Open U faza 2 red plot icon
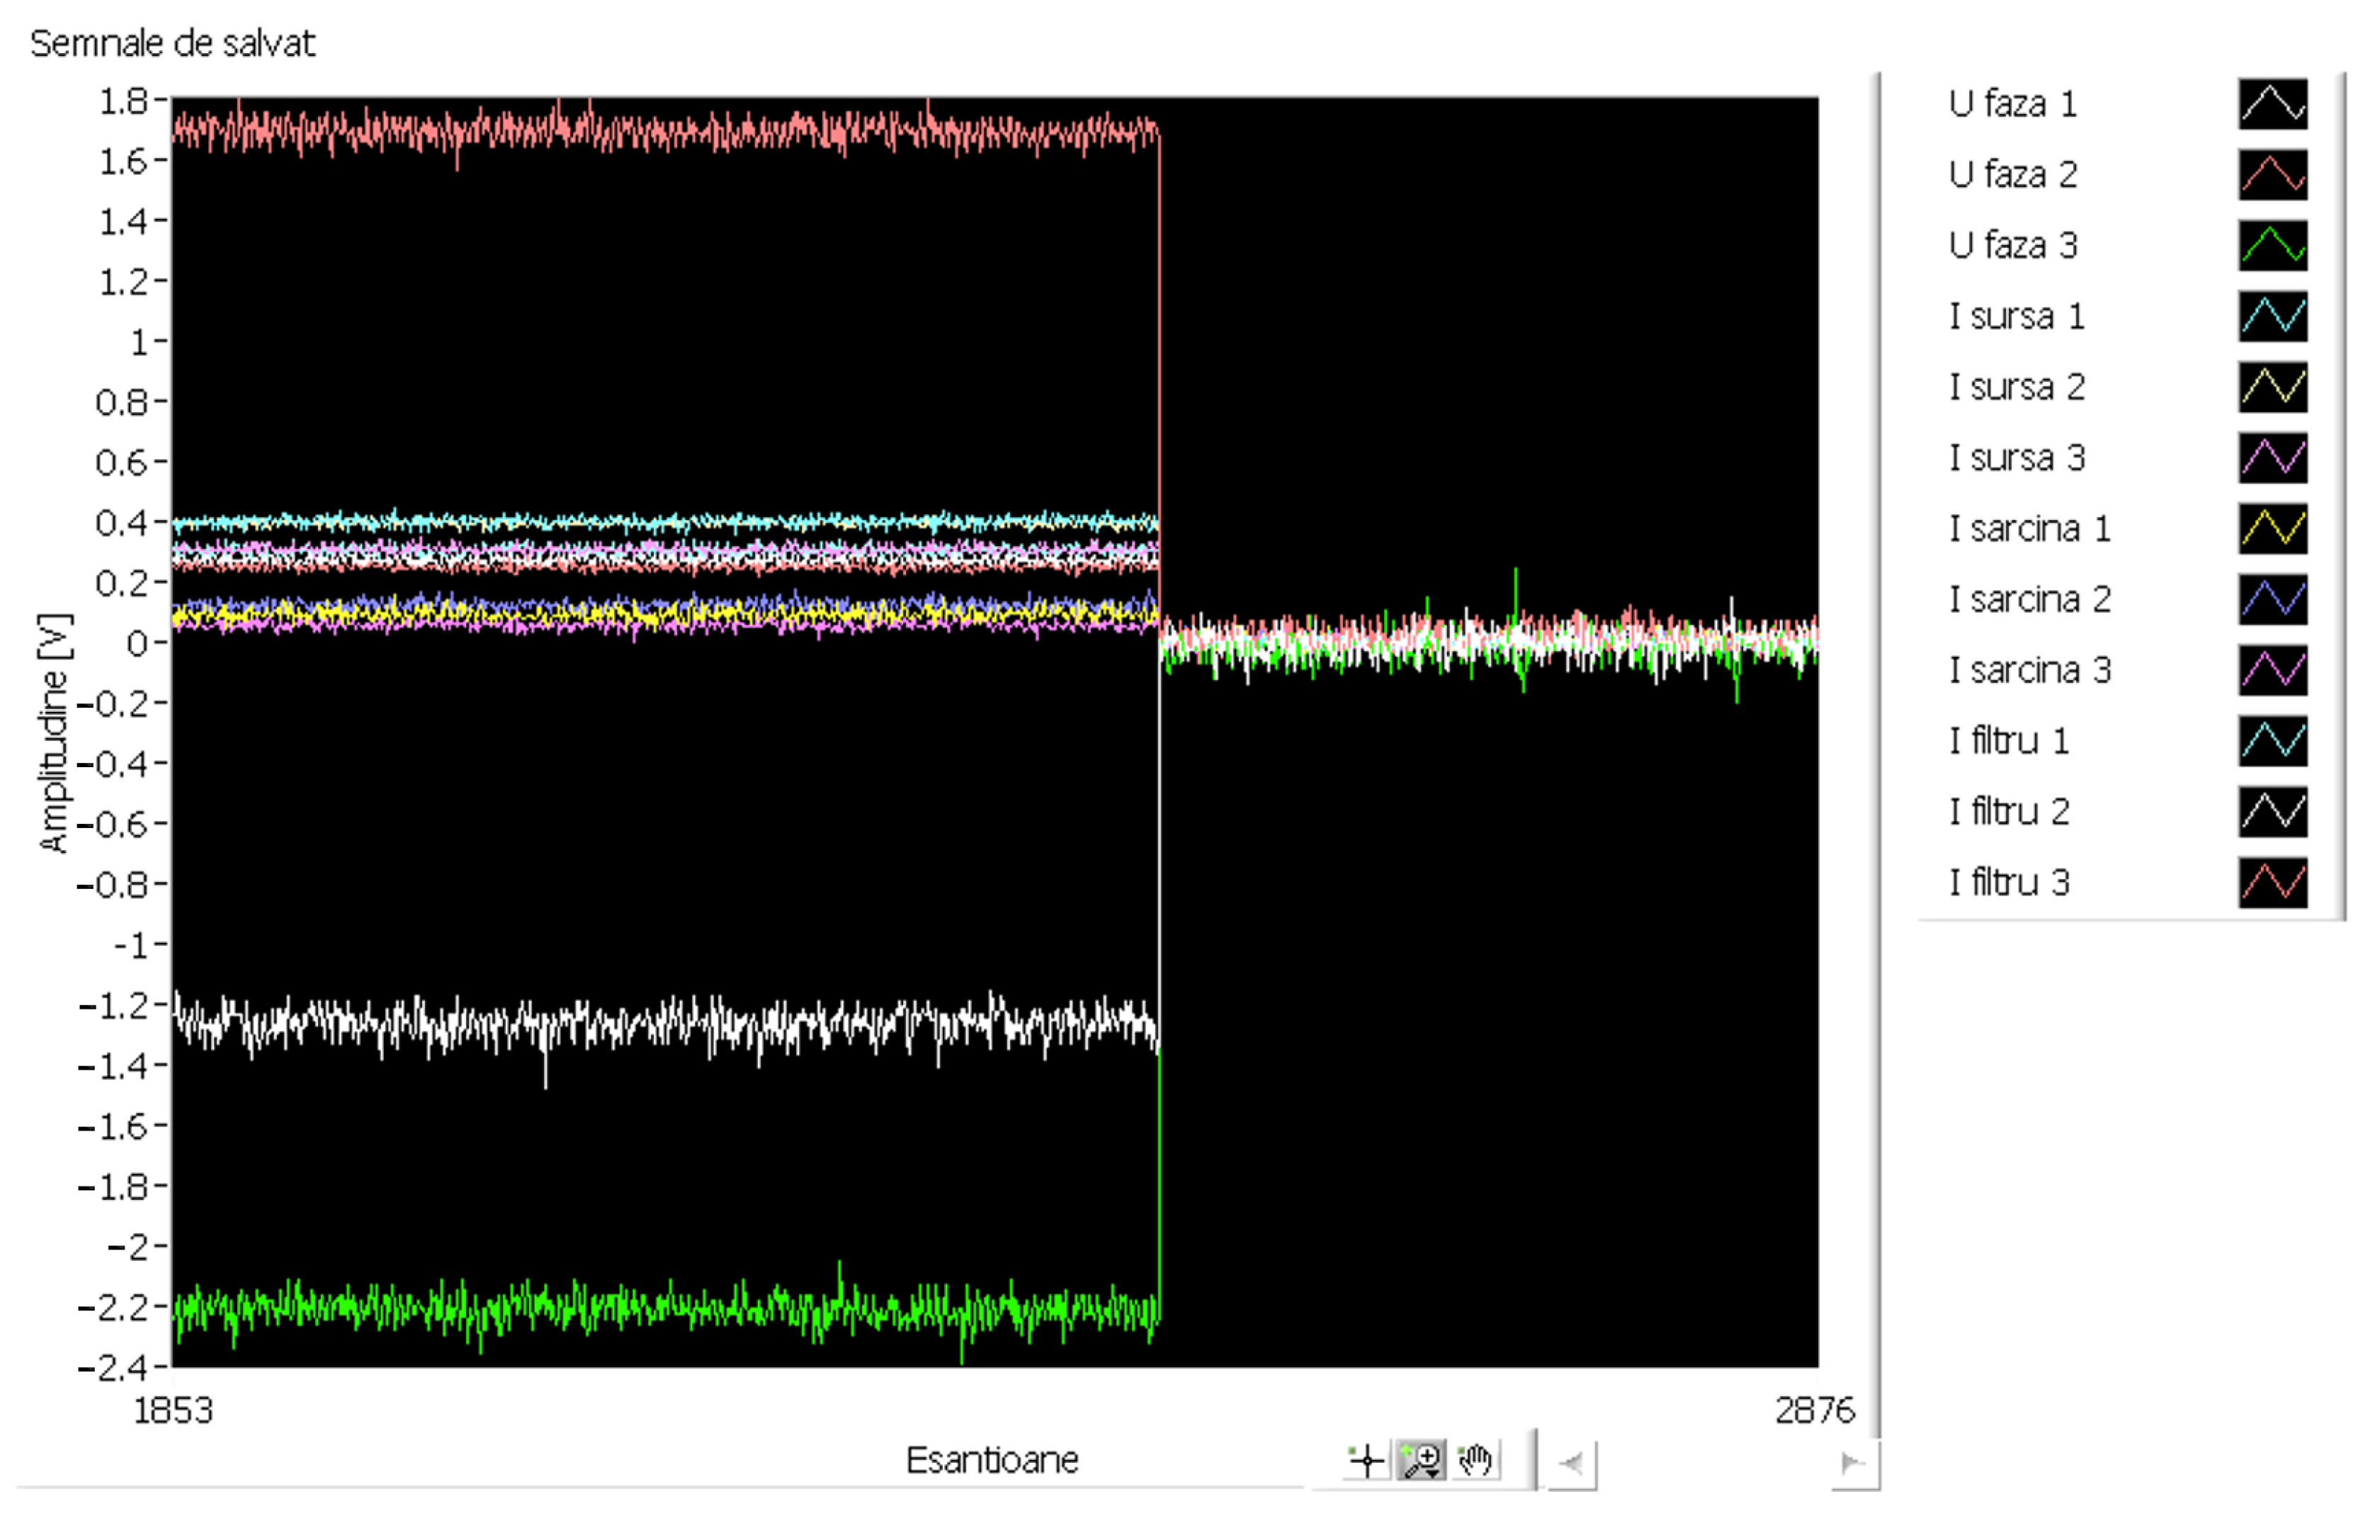 point(2272,175)
